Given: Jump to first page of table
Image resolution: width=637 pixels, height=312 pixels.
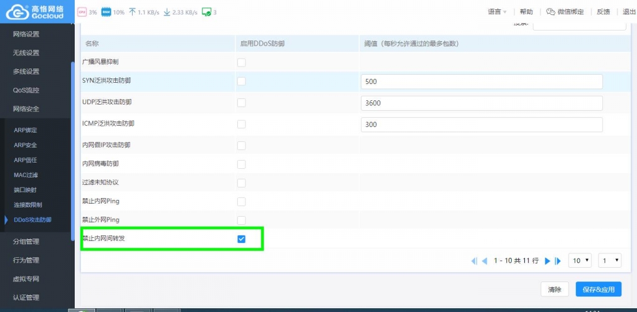Looking at the screenshot, I should click(x=474, y=261).
